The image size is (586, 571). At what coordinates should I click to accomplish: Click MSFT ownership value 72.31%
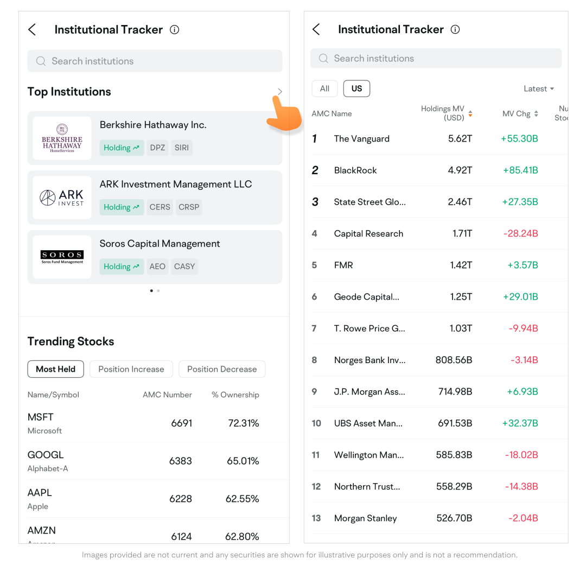(244, 423)
